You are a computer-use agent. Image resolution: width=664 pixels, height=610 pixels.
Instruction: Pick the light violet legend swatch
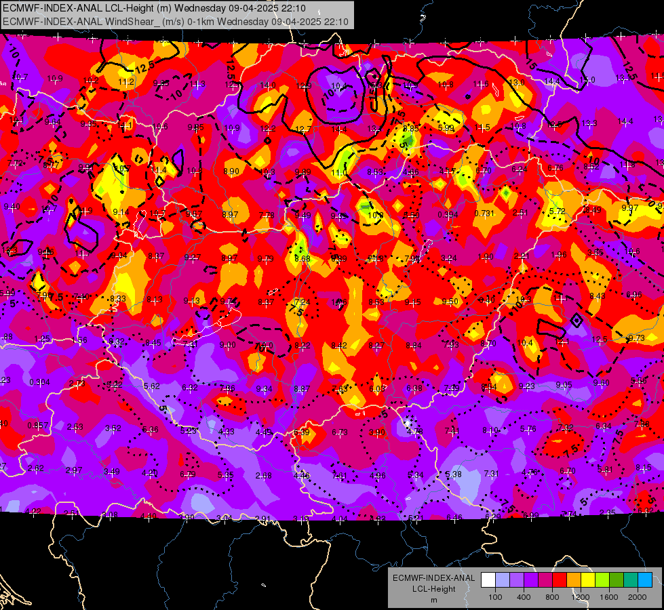(517, 580)
